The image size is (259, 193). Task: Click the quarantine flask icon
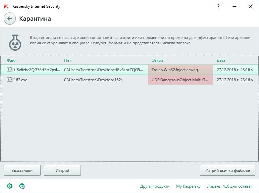(15, 43)
